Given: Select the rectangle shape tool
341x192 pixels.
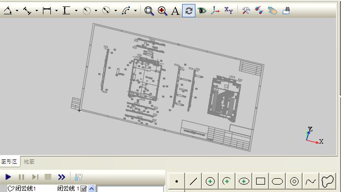Looking at the screenshot, I should [261, 181].
